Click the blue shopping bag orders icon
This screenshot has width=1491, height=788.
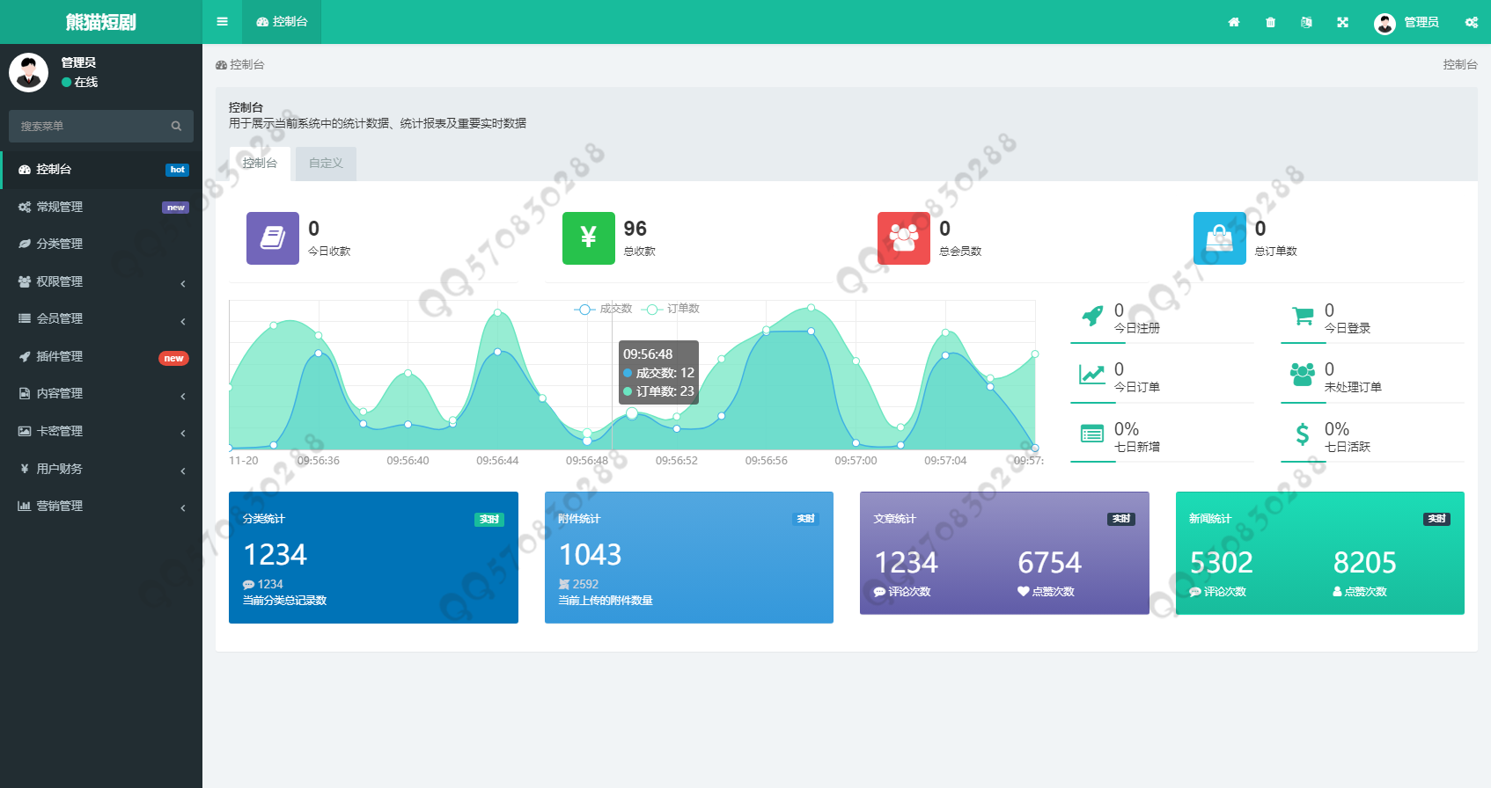(x=1219, y=237)
